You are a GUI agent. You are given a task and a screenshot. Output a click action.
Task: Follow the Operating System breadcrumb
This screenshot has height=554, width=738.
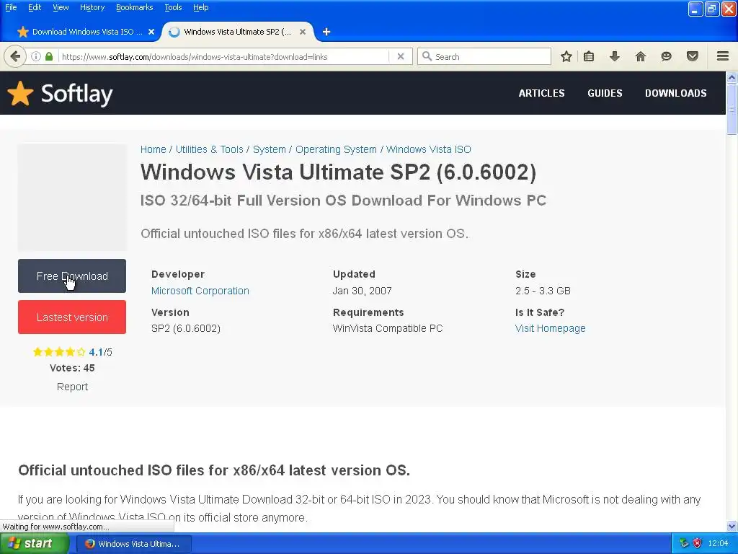pos(336,149)
